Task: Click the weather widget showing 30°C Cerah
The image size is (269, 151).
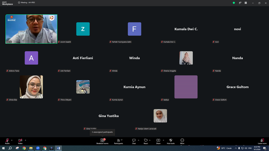Action: click(224, 148)
